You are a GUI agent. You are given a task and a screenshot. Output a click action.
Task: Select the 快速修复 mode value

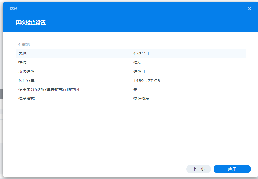tap(141, 99)
